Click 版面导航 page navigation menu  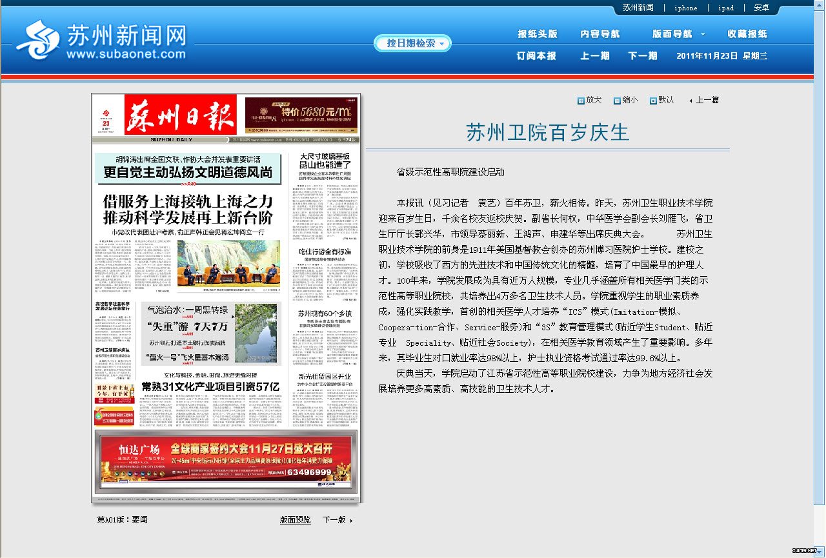672,34
